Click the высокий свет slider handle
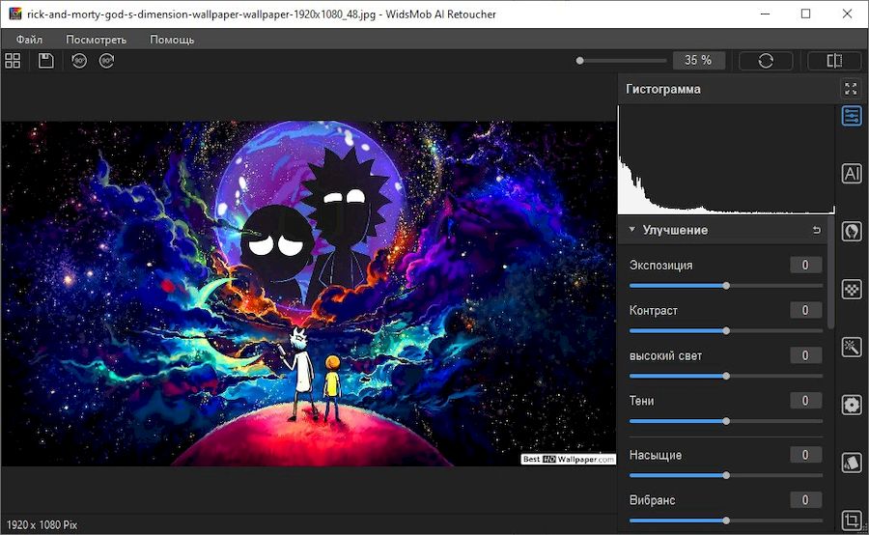 coord(726,376)
